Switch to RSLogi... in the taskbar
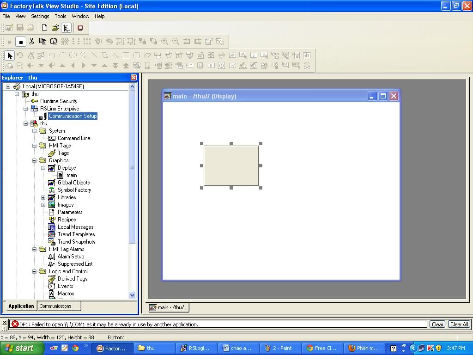Viewport: 473px width, 355px height. tap(195, 348)
